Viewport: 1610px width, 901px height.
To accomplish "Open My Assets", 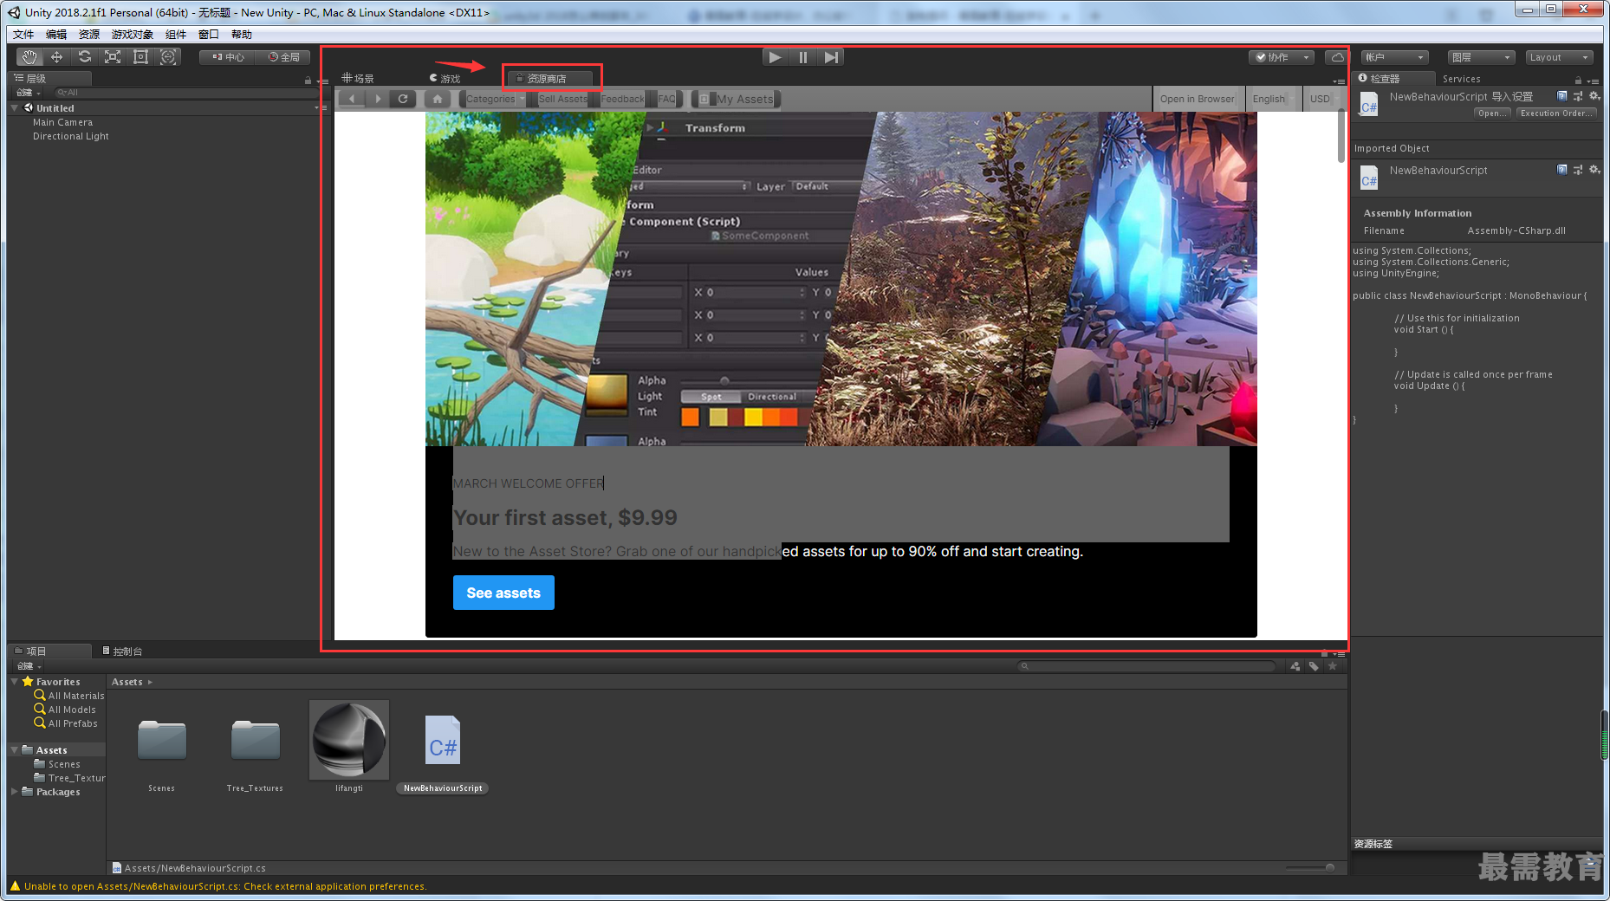I will (x=737, y=99).
